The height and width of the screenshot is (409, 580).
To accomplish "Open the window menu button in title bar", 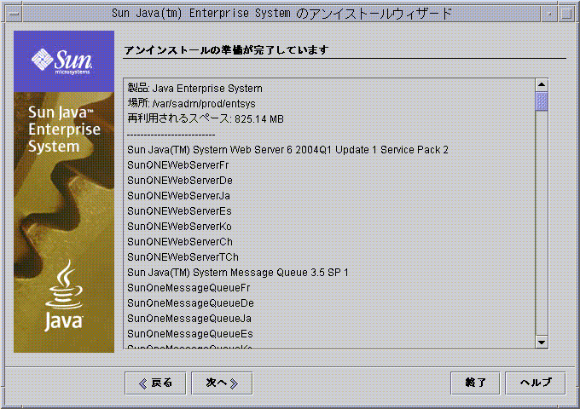I will click(14, 14).
